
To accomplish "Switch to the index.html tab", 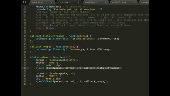I will tap(37, 2).
